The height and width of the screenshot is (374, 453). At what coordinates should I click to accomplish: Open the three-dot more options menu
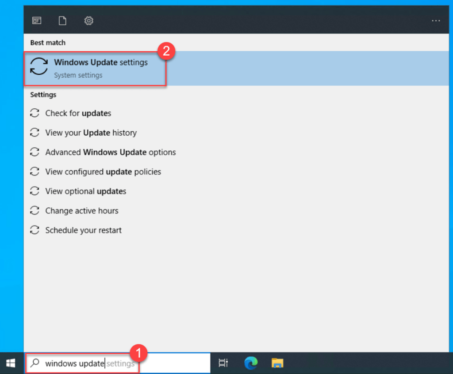click(x=436, y=21)
